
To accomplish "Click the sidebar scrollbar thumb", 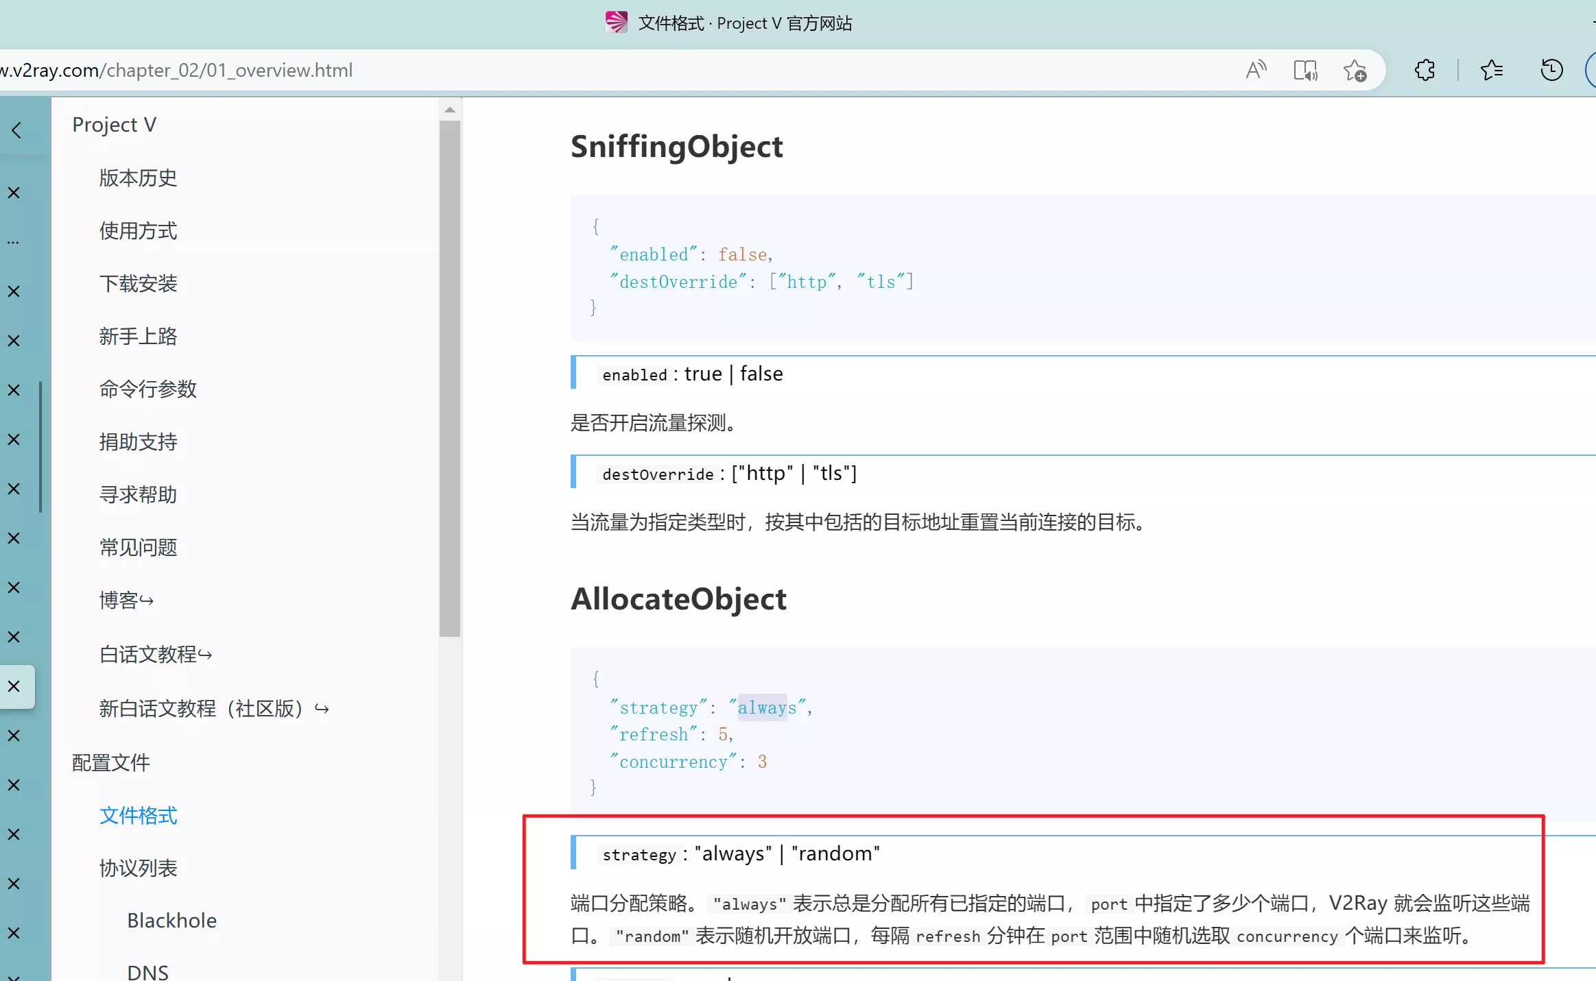I will click(x=450, y=377).
